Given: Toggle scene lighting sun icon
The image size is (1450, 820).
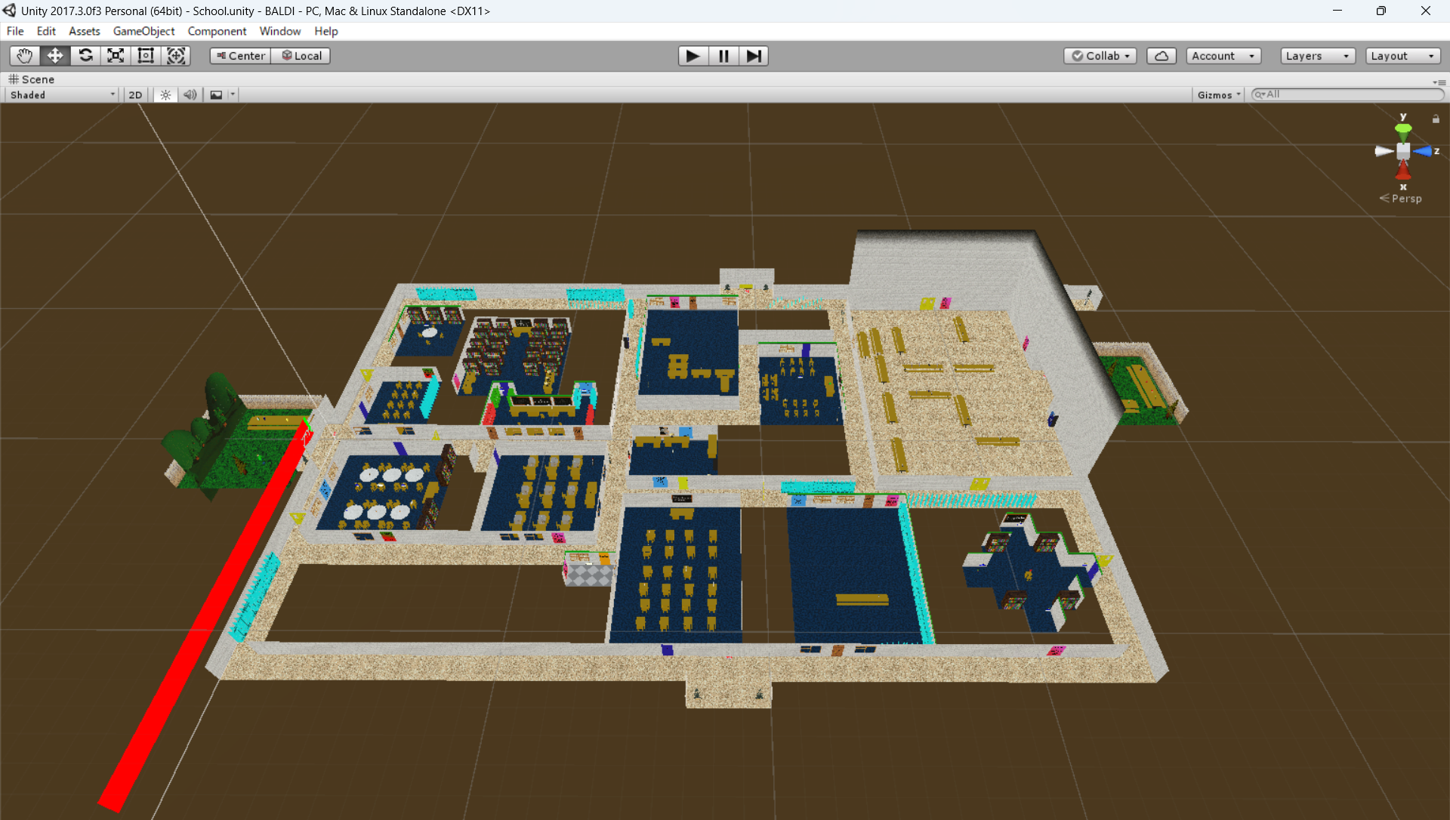Looking at the screenshot, I should (165, 95).
